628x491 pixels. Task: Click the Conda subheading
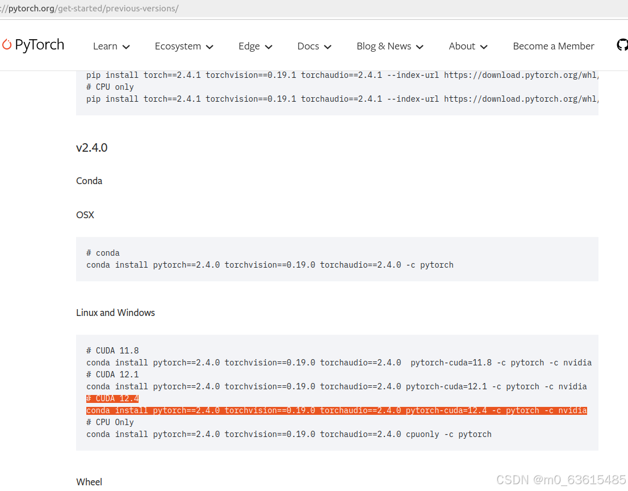[89, 181]
